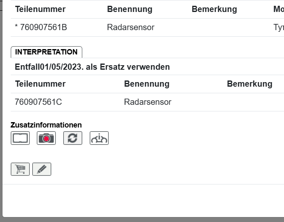Click the Entfall01/05/2023 replacement note
This screenshot has height=222, width=284.
92,67
